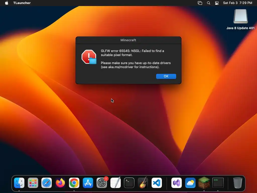Open Control Center in menu bar
This screenshot has height=193, width=257.
[217, 3]
